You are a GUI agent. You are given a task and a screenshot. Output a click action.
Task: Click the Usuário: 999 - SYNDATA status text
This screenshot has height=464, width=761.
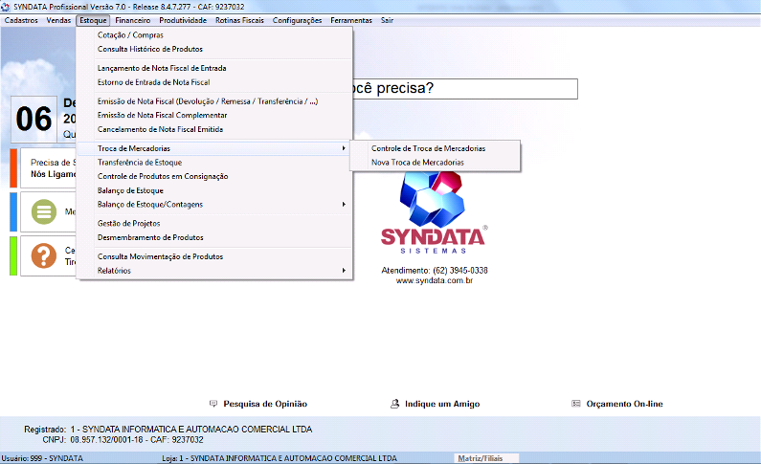click(x=42, y=458)
